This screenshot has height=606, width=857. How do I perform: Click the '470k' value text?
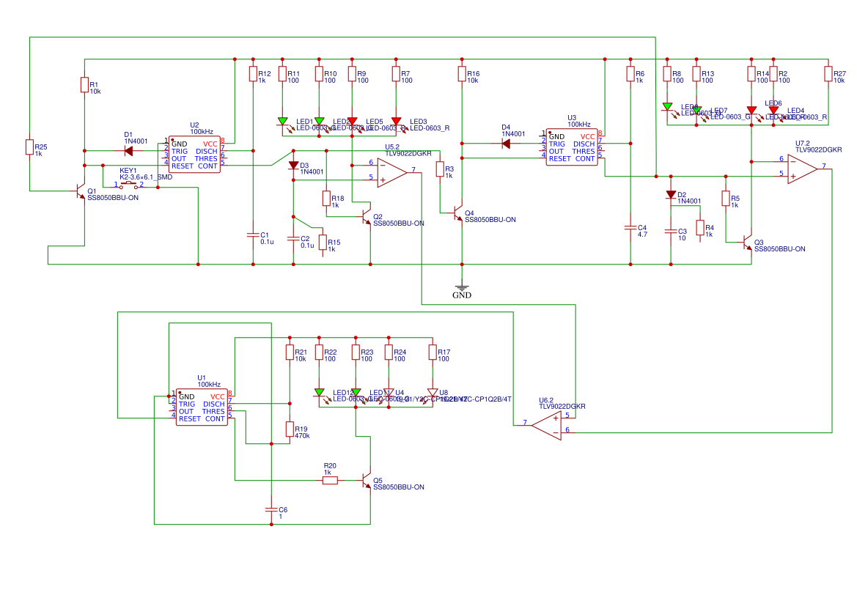tap(302, 436)
